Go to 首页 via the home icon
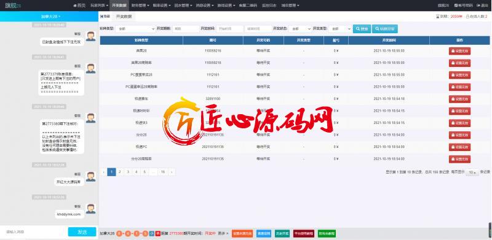The width and height of the screenshot is (492, 240). coord(79,6)
